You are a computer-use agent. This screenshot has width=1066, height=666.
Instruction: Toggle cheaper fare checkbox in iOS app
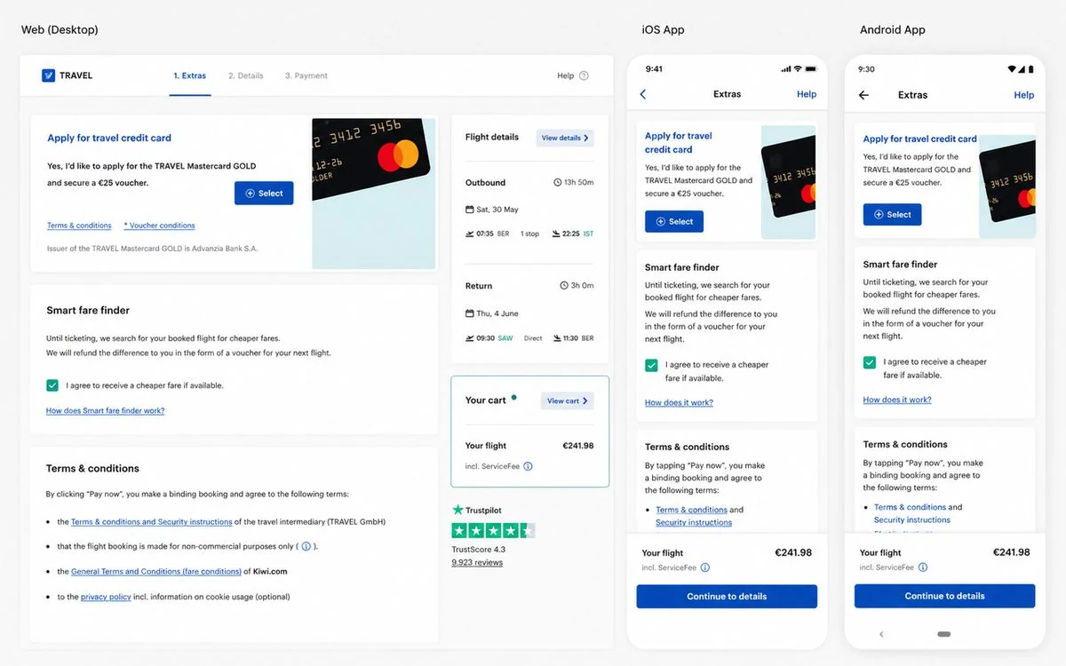651,365
